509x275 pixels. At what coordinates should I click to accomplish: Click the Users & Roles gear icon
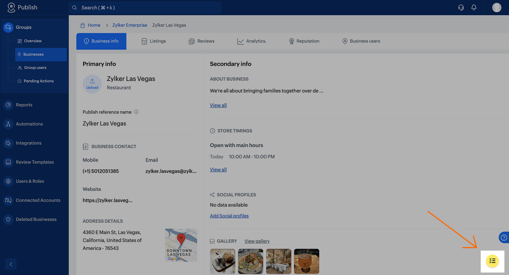coord(8,181)
